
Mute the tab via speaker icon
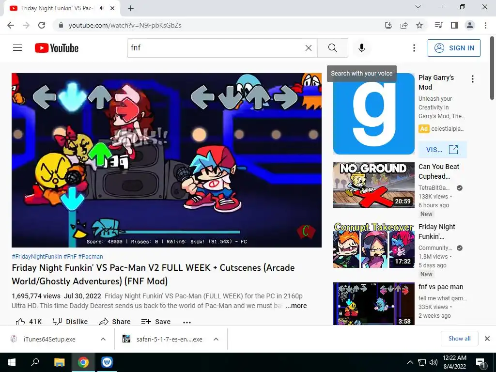[102, 8]
